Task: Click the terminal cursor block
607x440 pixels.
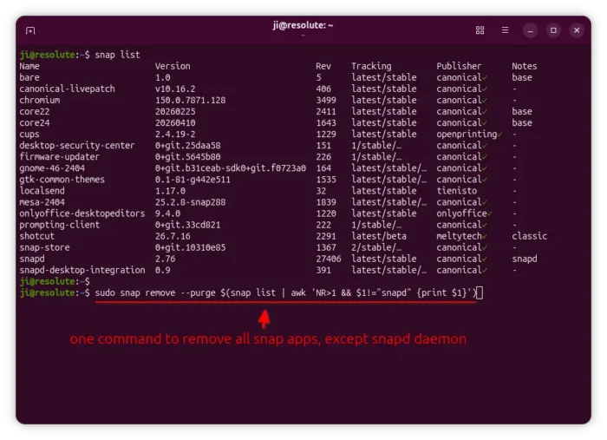Action: (480, 292)
